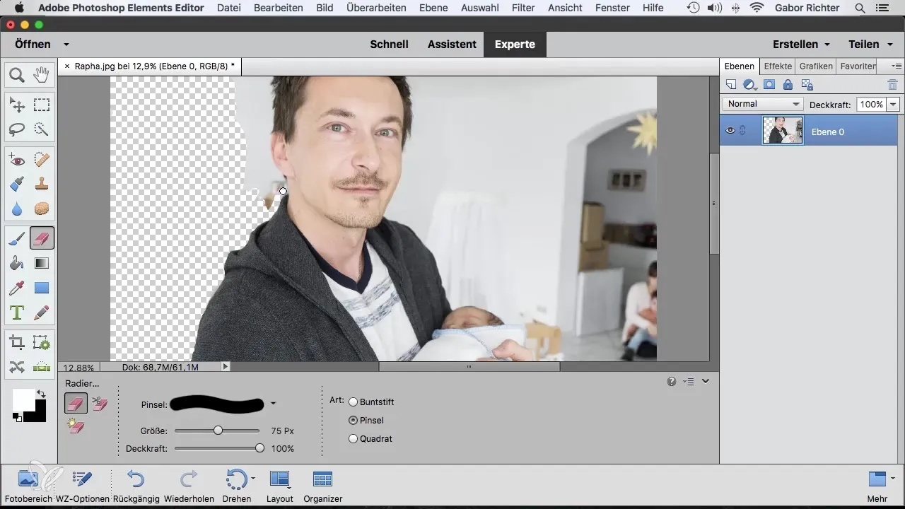Viewport: 905px width, 509px height.
Task: Add a layer mask
Action: (x=769, y=85)
